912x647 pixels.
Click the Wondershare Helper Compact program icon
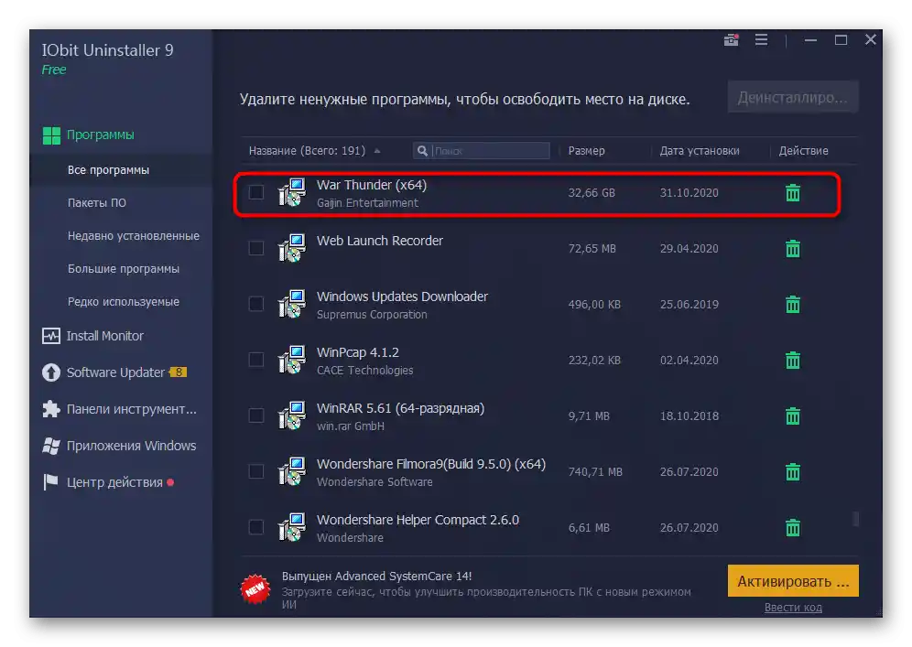coord(292,527)
